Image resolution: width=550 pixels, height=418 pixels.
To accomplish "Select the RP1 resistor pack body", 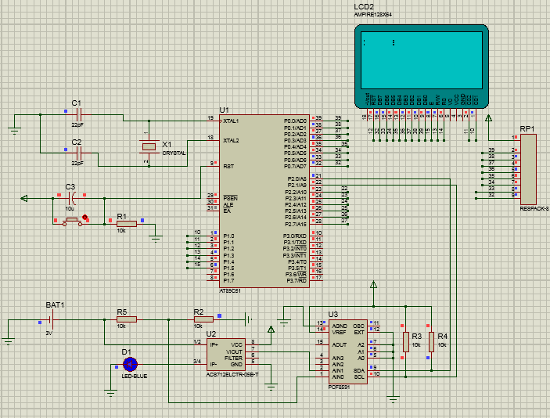I will (528, 169).
